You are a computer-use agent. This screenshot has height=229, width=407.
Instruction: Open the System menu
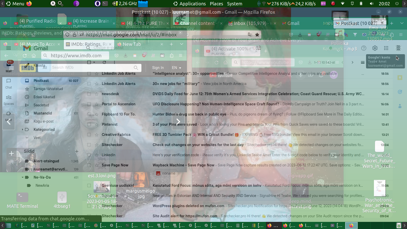(x=235, y=4)
